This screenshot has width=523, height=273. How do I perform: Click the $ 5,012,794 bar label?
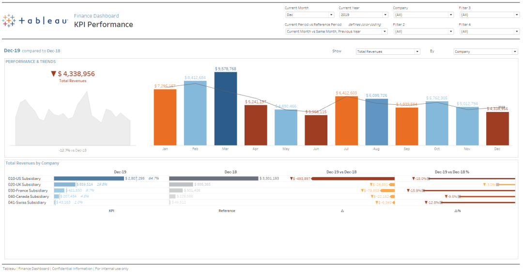pos(467,104)
